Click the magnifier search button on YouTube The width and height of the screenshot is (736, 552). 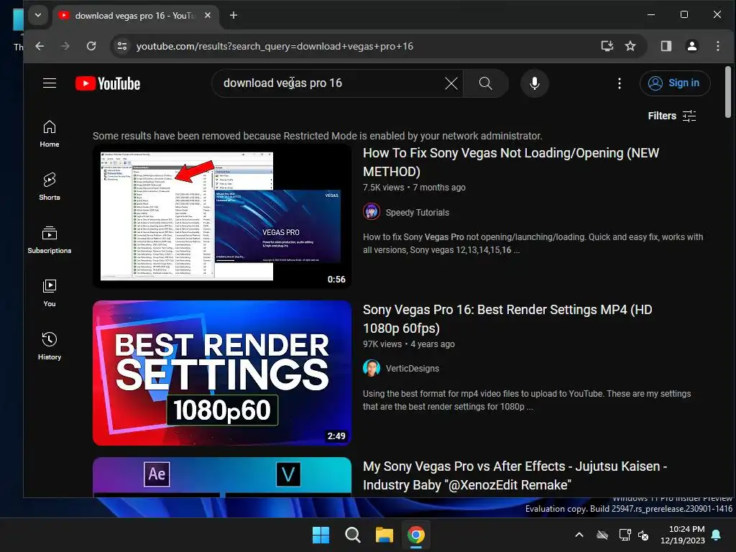coord(486,83)
